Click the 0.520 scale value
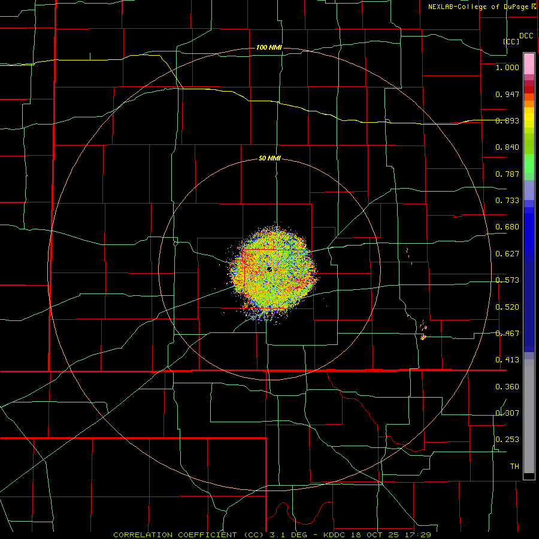 (507, 307)
